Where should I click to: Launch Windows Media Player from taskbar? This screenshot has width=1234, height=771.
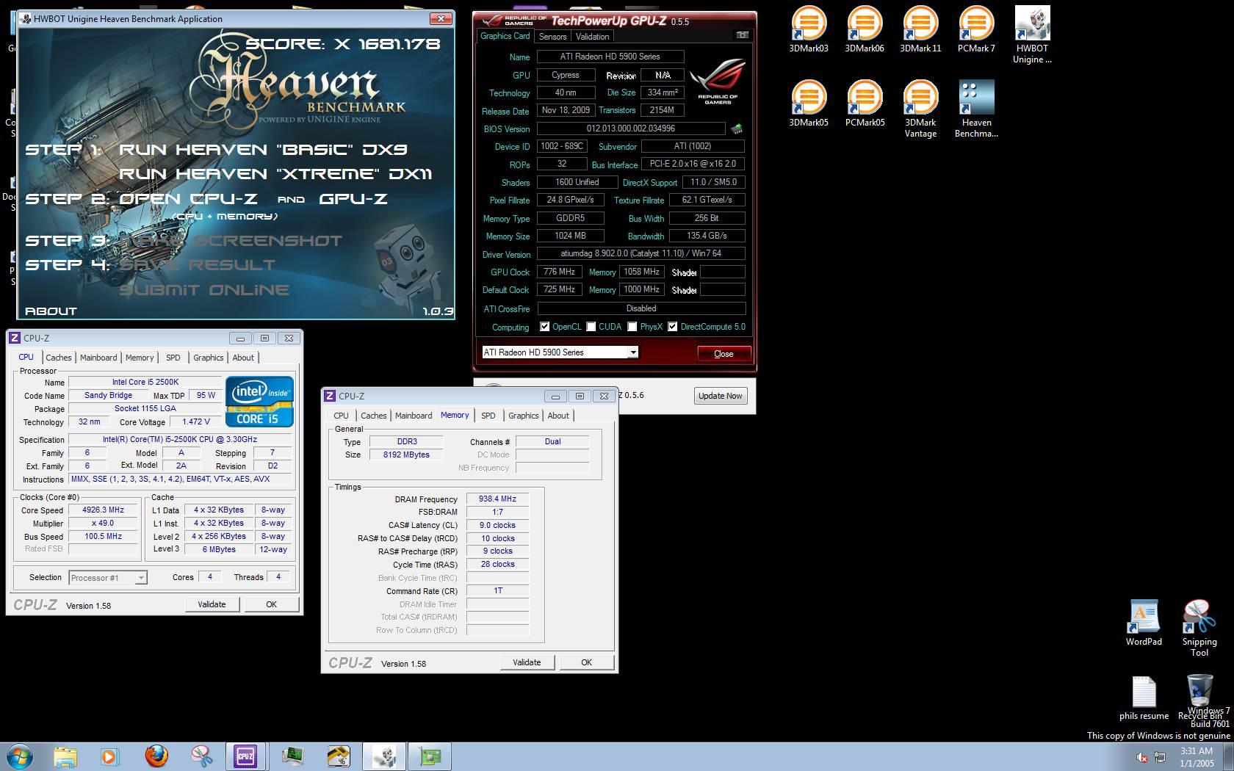(109, 756)
